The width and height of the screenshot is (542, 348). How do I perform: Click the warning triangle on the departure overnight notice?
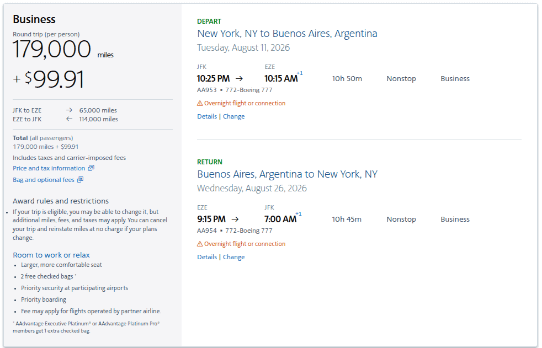point(199,103)
